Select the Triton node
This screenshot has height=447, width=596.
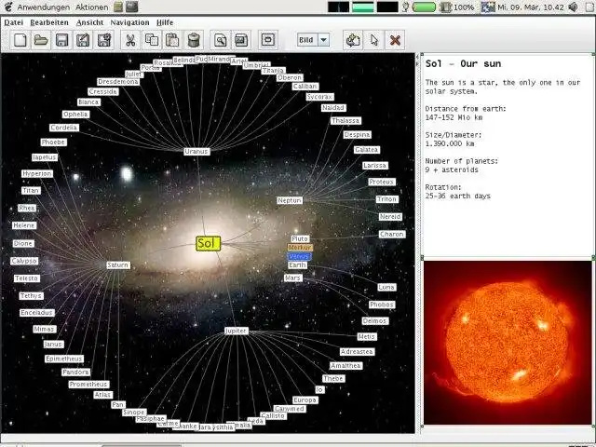(x=387, y=199)
